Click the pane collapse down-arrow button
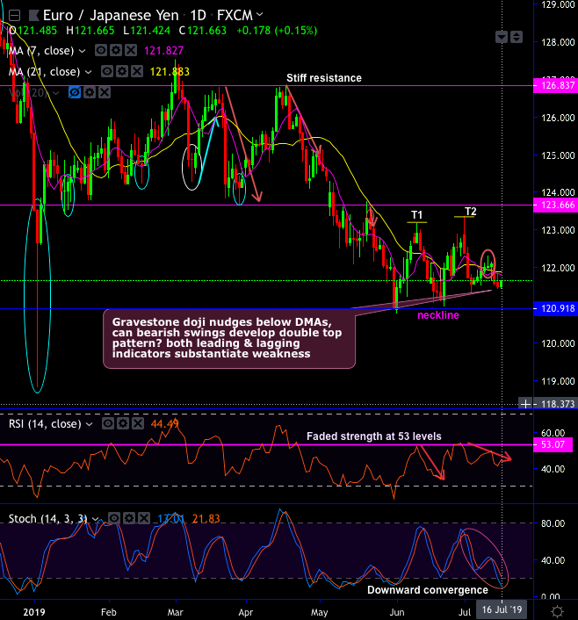 [x=502, y=37]
